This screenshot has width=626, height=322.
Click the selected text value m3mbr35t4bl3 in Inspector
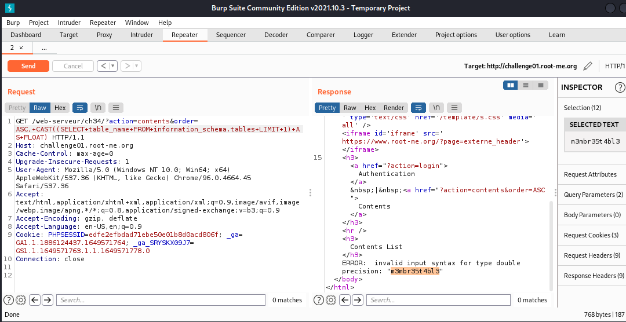pos(595,141)
